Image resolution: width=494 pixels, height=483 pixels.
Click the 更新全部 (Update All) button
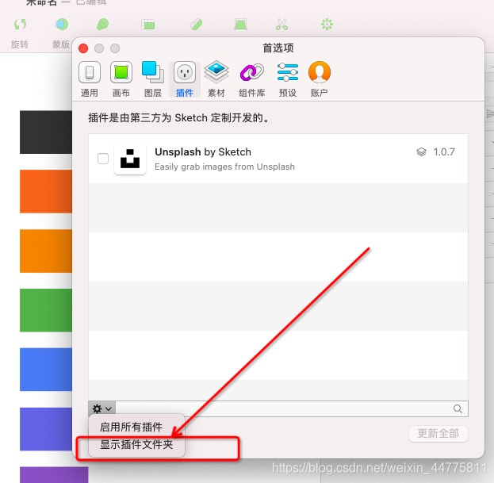438,434
